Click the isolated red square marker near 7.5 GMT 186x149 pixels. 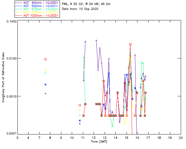click(45, 59)
